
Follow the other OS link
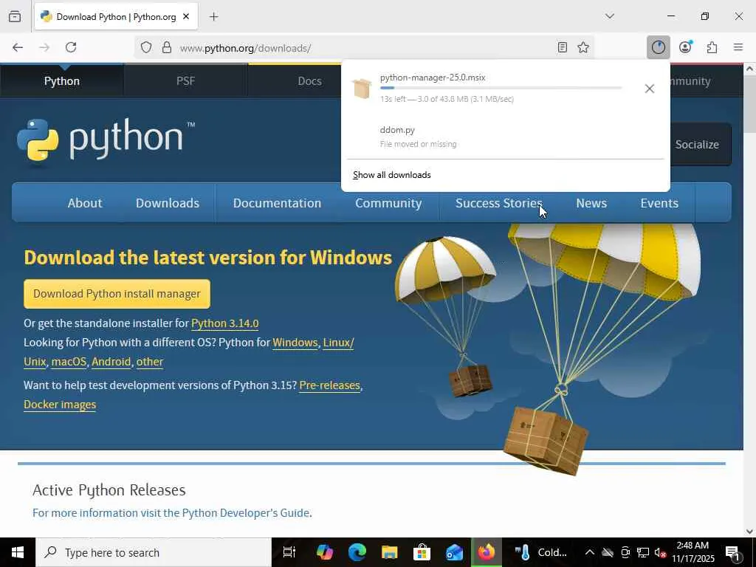pyautogui.click(x=149, y=362)
